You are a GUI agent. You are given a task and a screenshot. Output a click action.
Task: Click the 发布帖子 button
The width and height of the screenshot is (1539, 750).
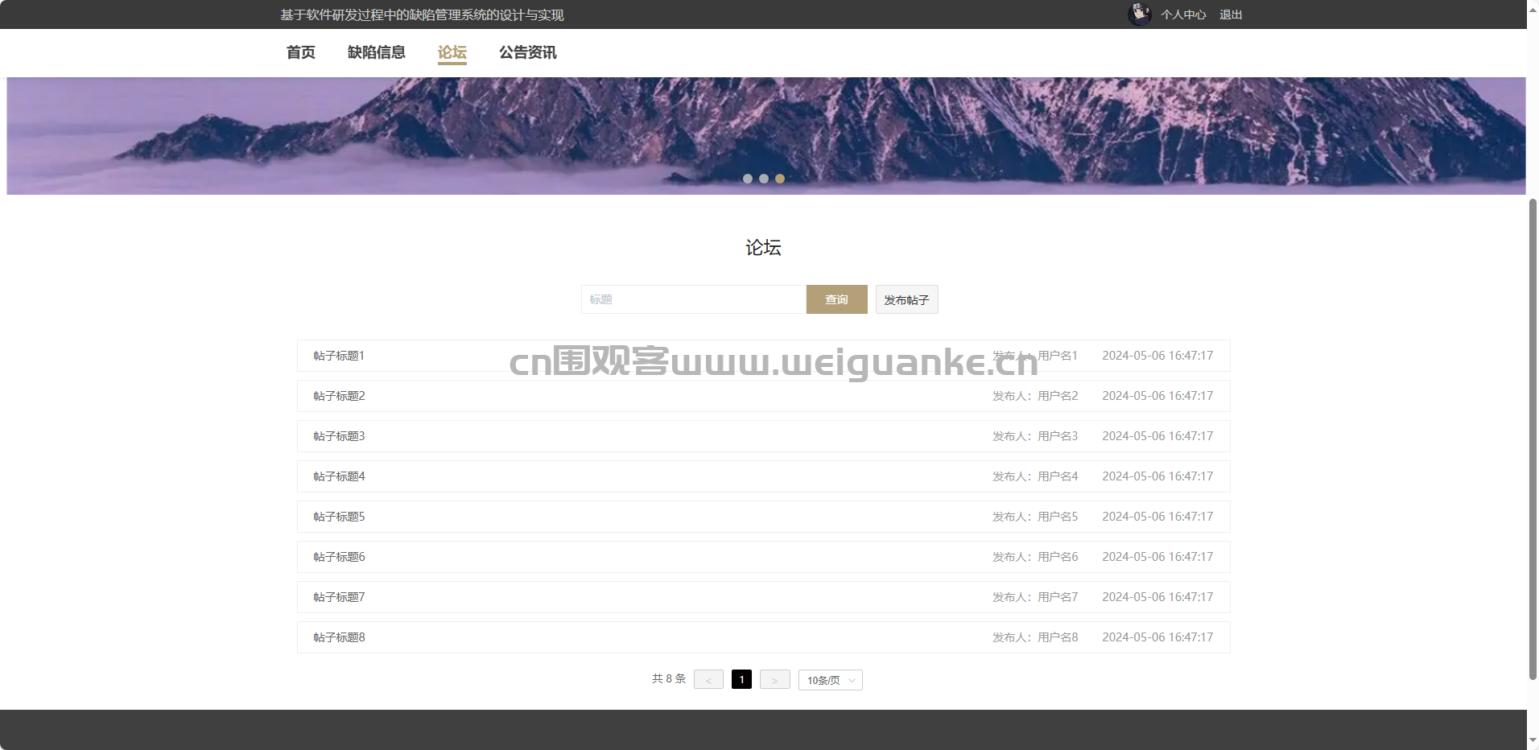(x=906, y=299)
